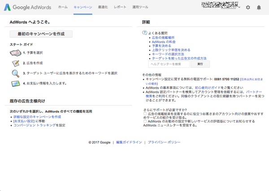Open キーワードの選択方法 link

[x=168, y=54]
